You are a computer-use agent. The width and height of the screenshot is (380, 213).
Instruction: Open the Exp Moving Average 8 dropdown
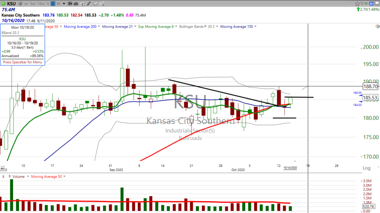coord(176,26)
